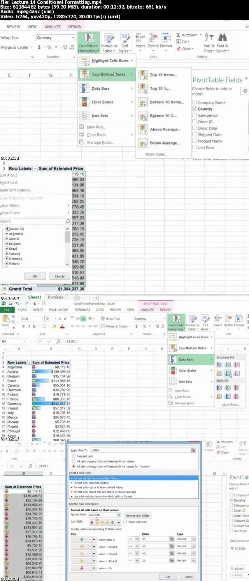Uncheck Finland in the filter list

click(6, 263)
